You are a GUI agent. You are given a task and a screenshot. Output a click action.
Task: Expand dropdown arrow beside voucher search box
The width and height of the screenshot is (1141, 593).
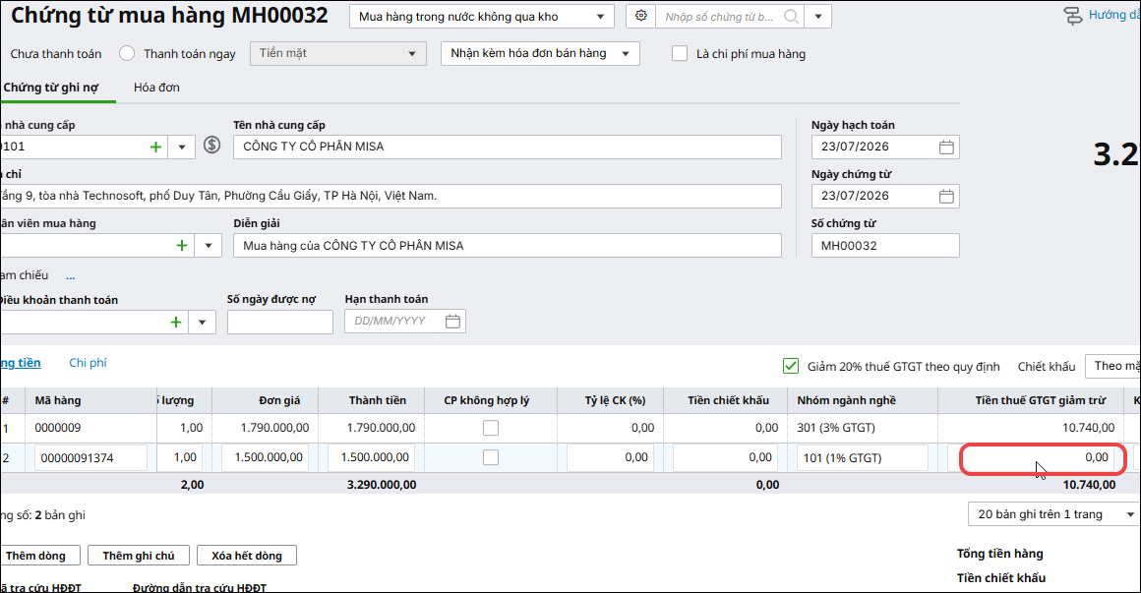coord(818,16)
